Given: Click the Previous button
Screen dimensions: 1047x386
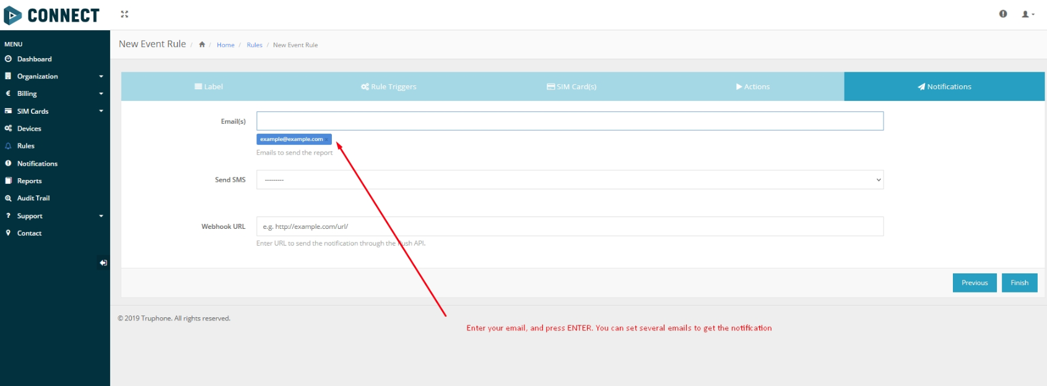Looking at the screenshot, I should click(974, 283).
